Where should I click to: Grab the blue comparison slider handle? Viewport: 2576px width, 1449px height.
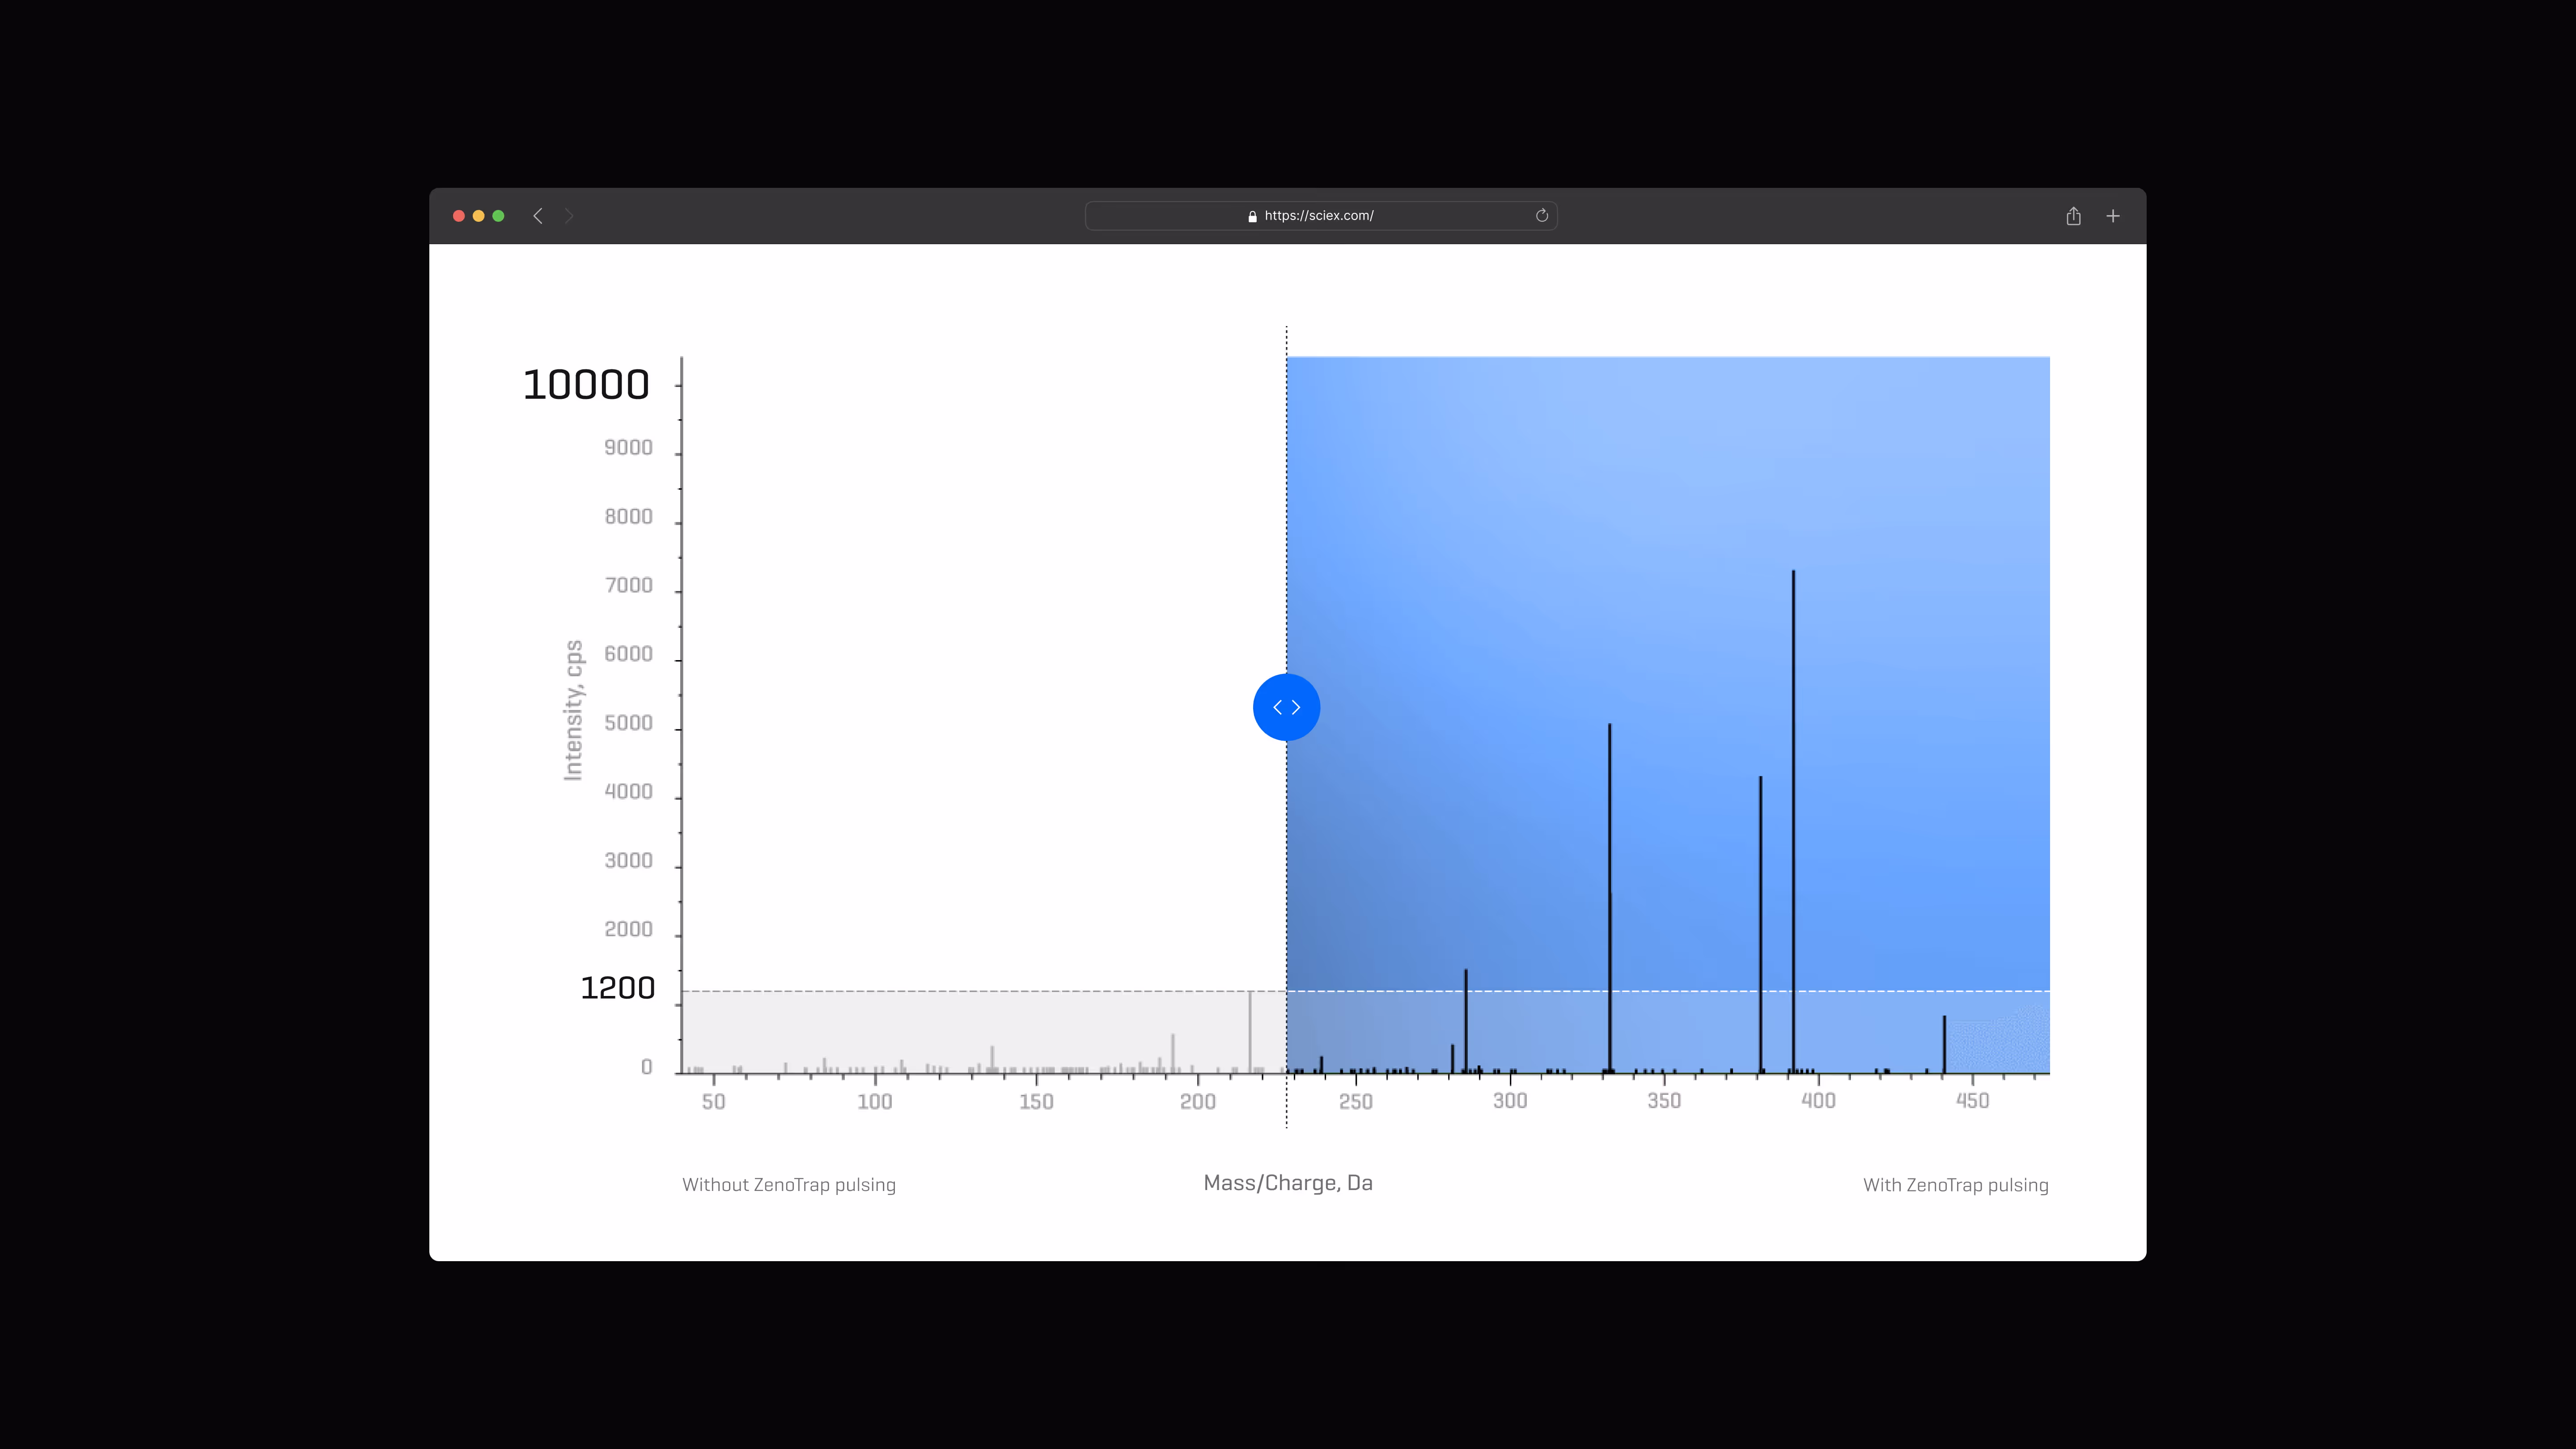(1286, 707)
